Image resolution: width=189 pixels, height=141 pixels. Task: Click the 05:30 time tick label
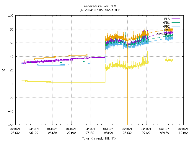click(x=15, y=133)
